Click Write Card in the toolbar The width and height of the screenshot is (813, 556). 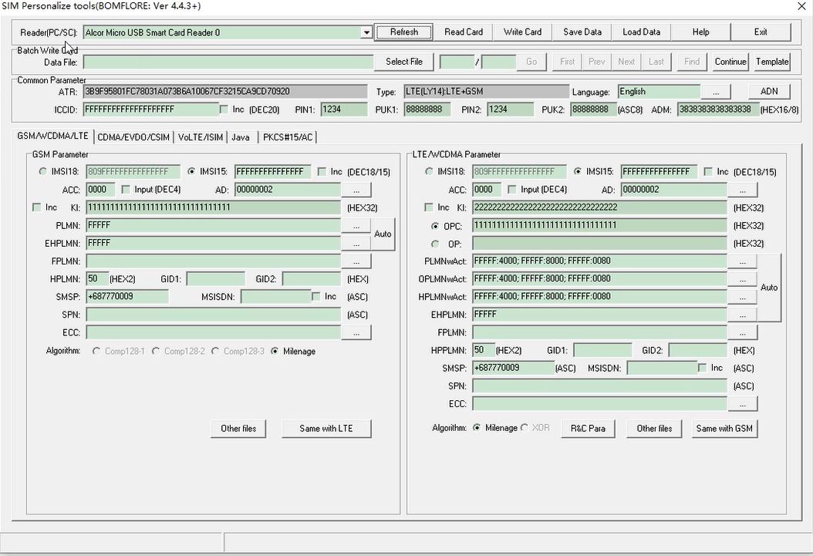point(522,32)
